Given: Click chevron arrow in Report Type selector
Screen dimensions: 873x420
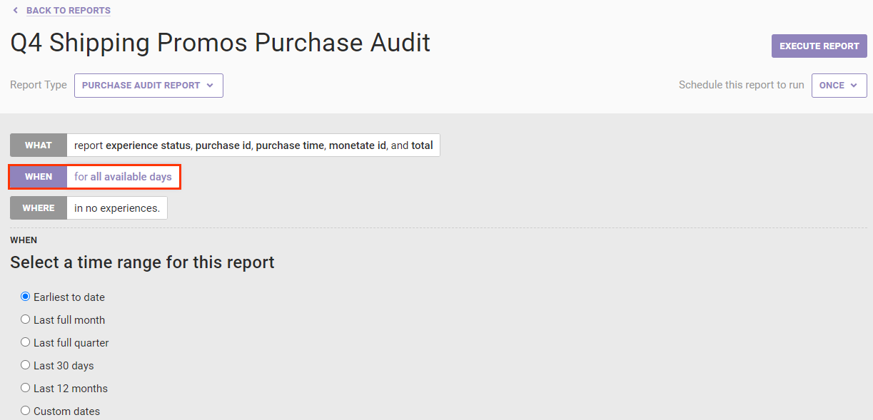Looking at the screenshot, I should (210, 86).
